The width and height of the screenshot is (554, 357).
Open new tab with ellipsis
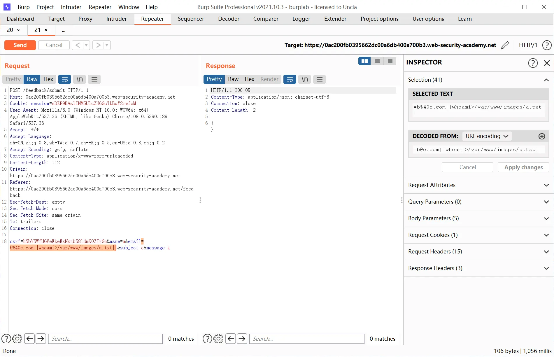click(x=64, y=30)
